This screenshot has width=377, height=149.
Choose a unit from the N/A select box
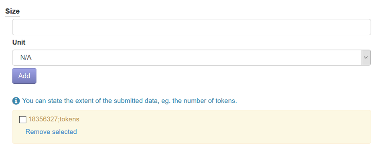pyautogui.click(x=191, y=58)
